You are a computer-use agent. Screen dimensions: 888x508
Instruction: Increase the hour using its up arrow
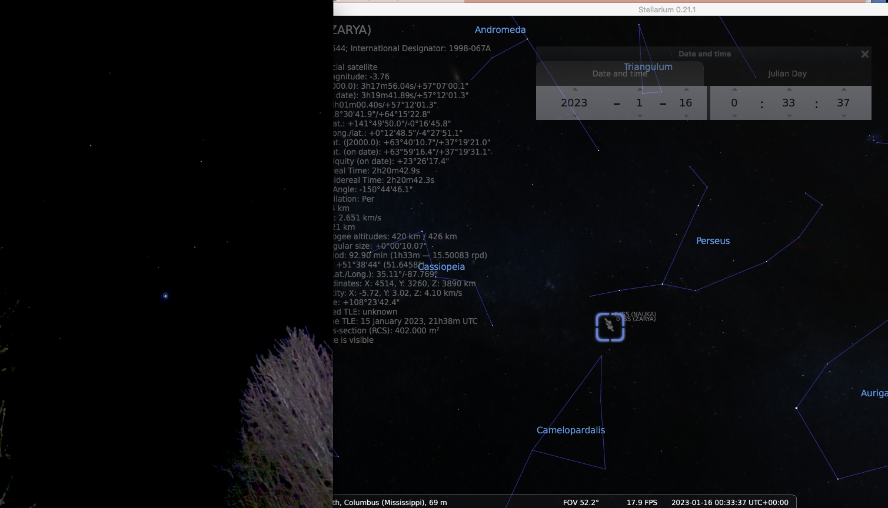point(734,89)
